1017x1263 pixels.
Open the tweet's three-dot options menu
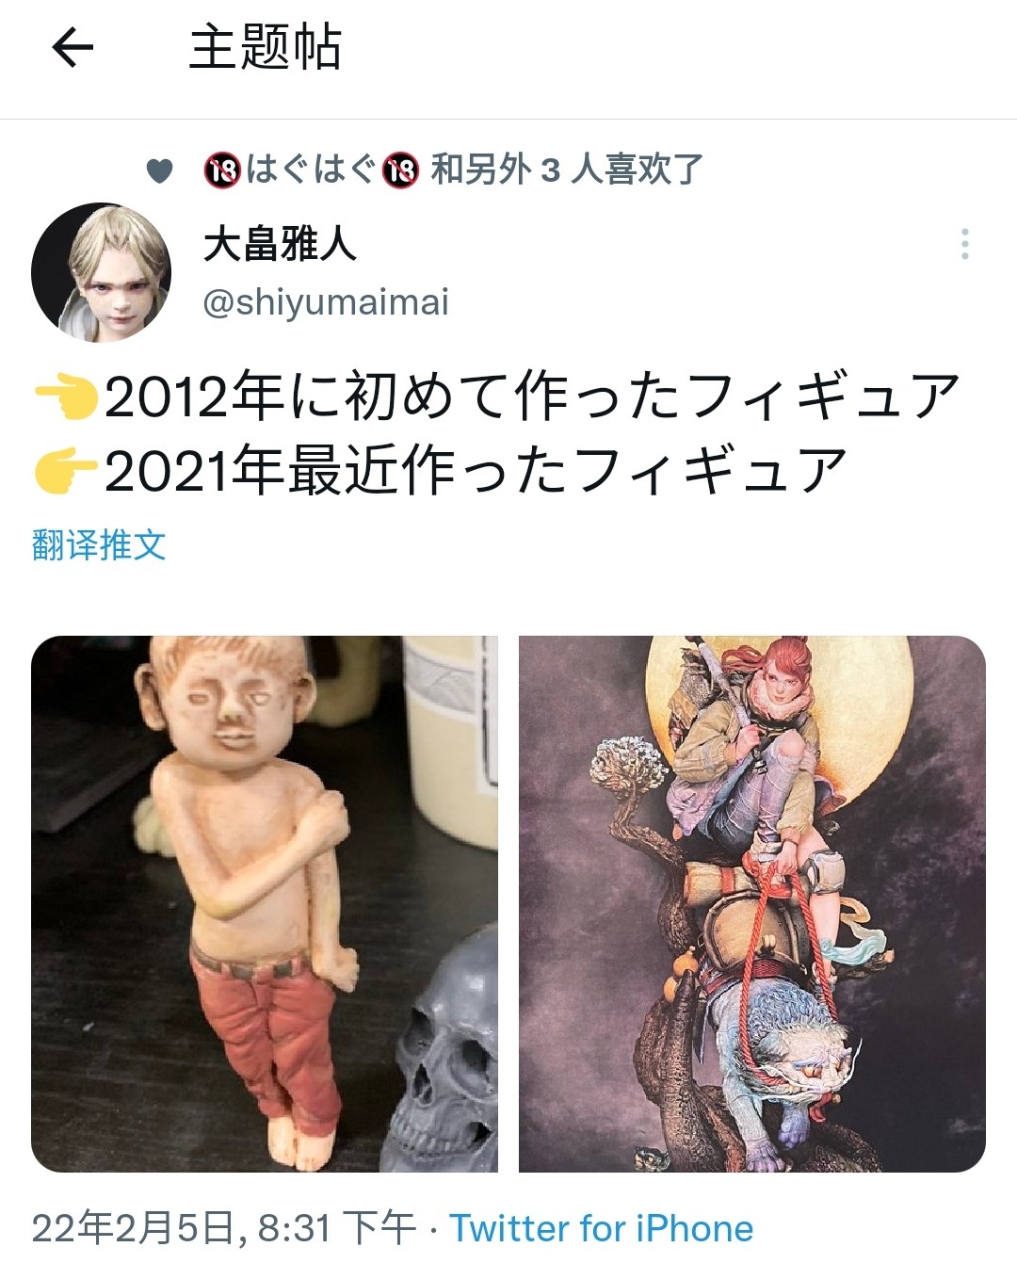point(964,244)
